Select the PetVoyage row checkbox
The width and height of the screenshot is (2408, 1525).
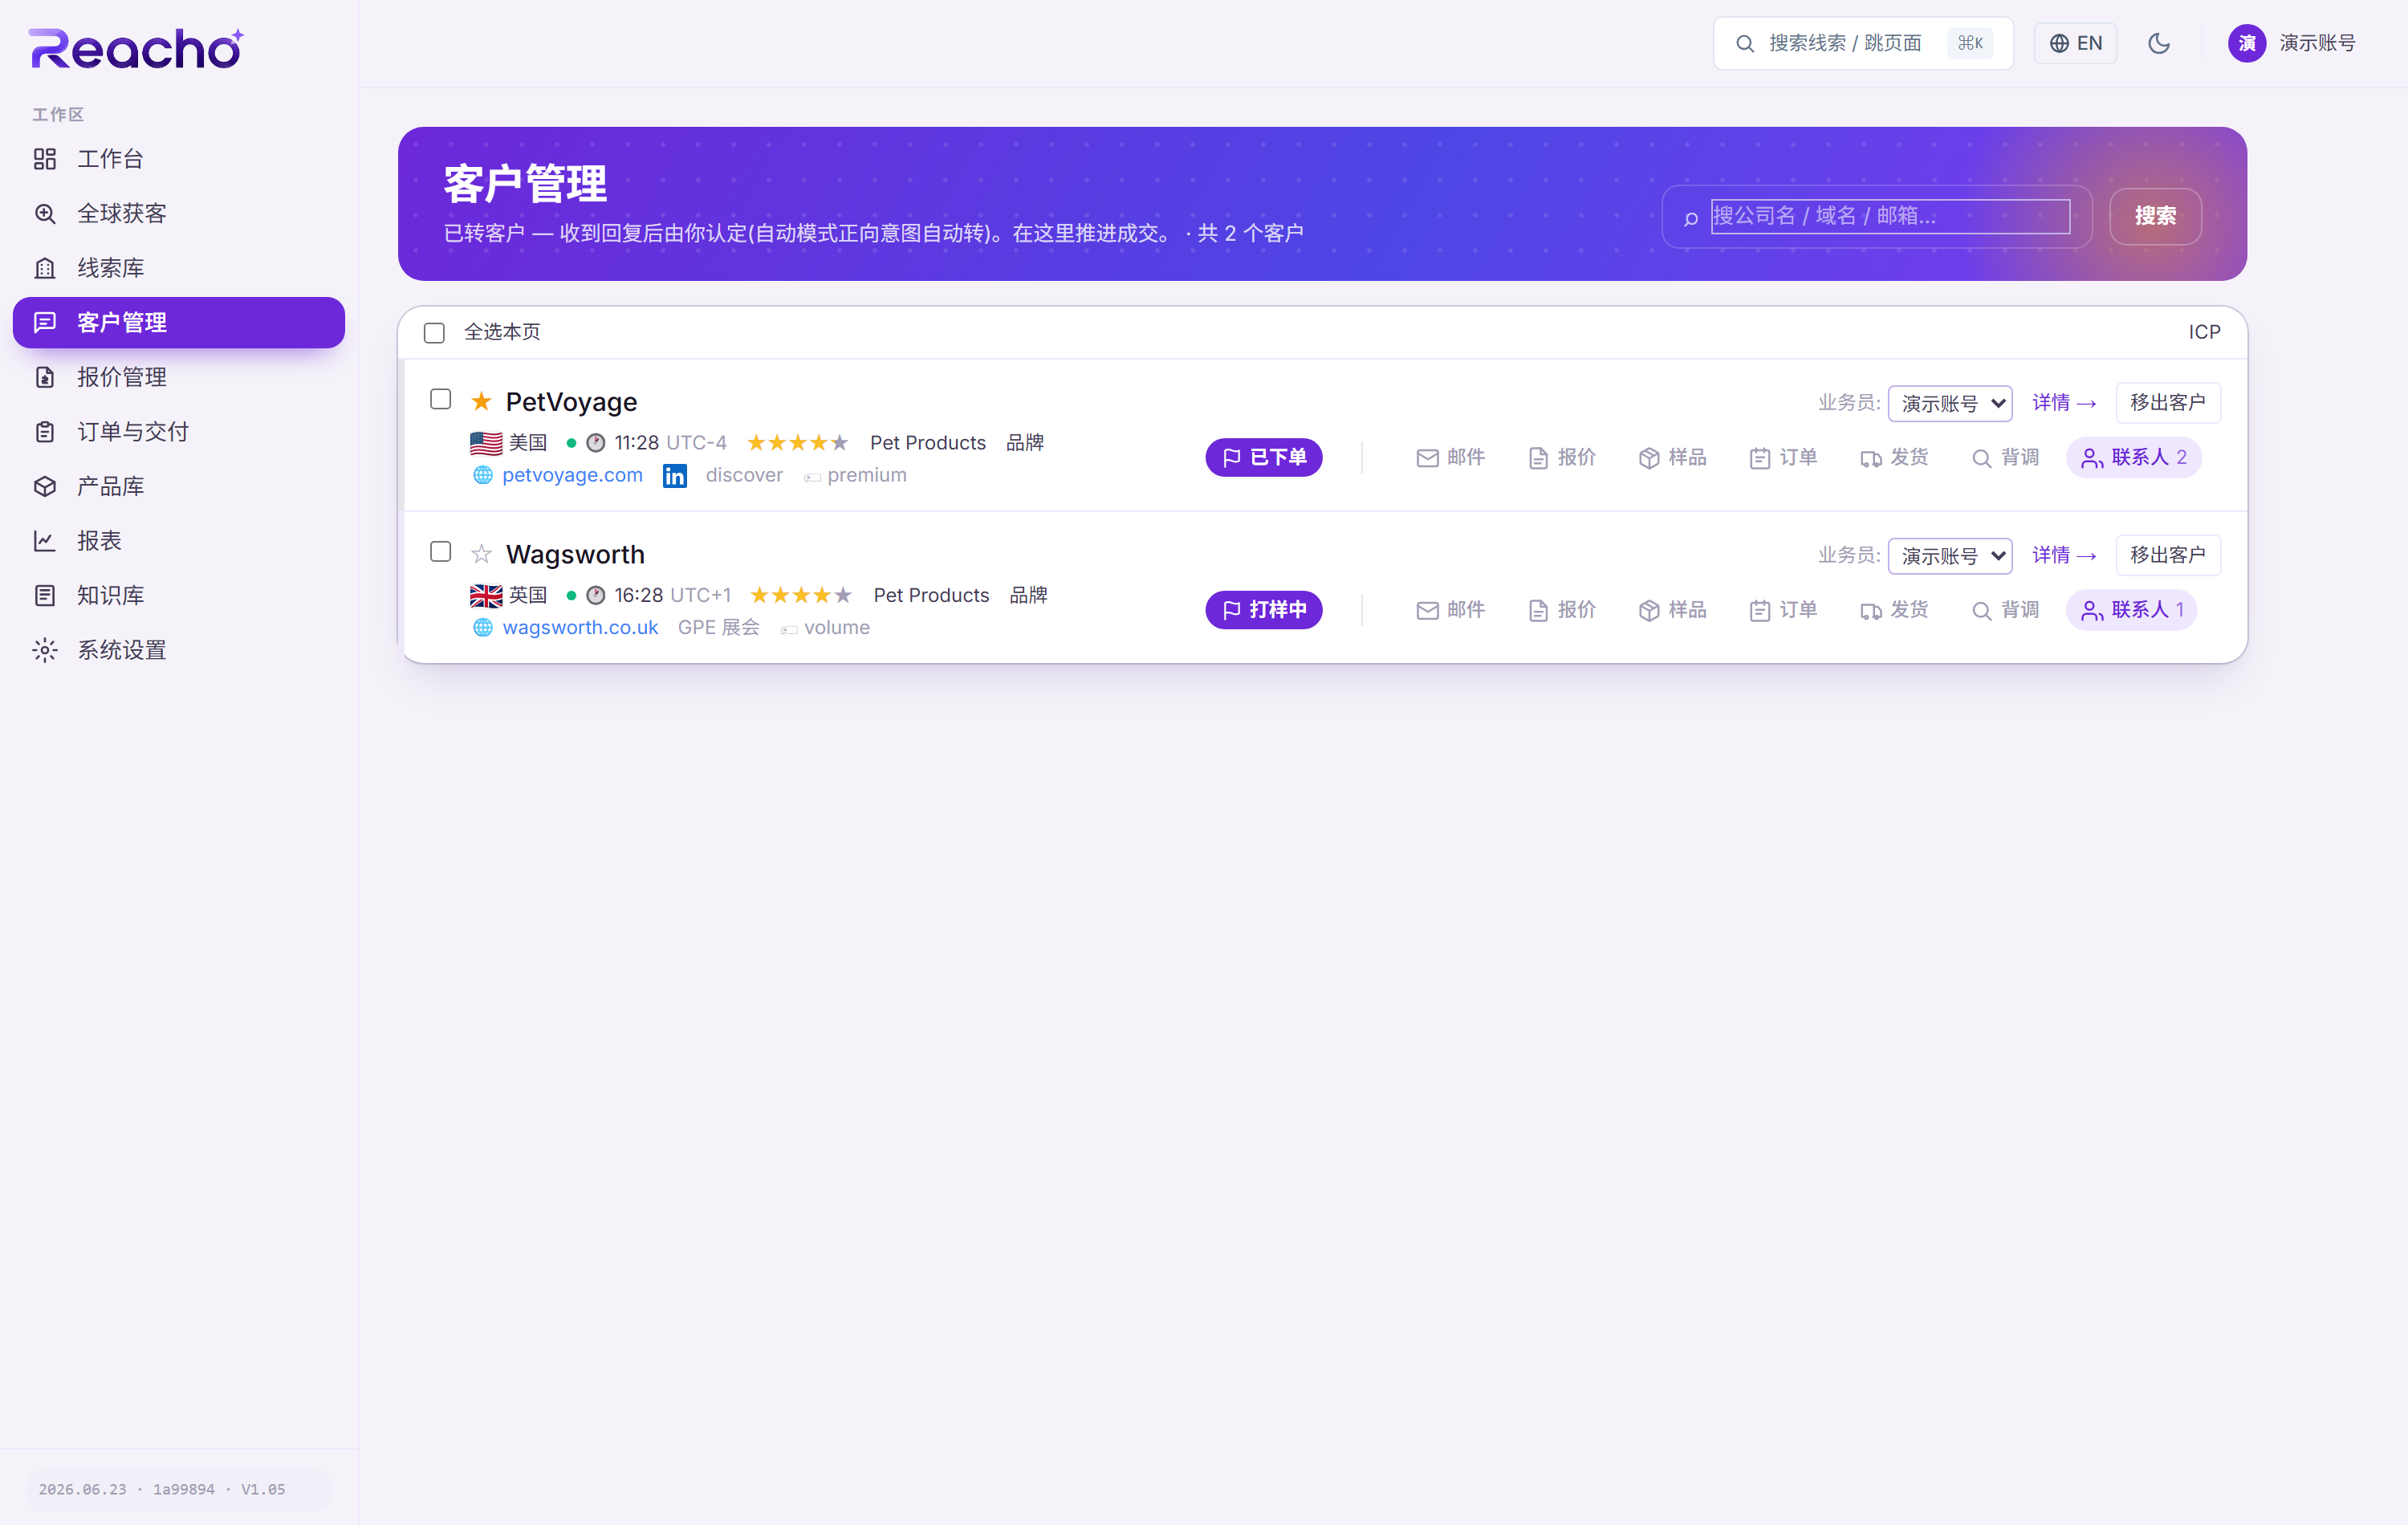coord(440,399)
